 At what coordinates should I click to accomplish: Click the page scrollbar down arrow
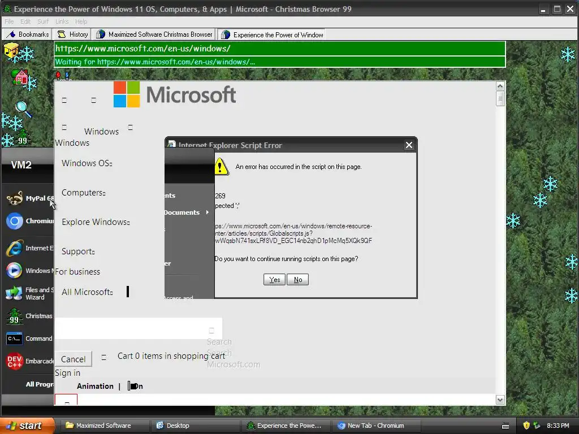tap(500, 400)
